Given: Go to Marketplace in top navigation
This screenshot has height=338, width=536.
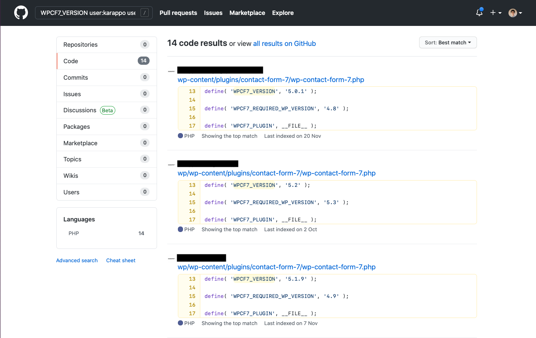Looking at the screenshot, I should 247,13.
